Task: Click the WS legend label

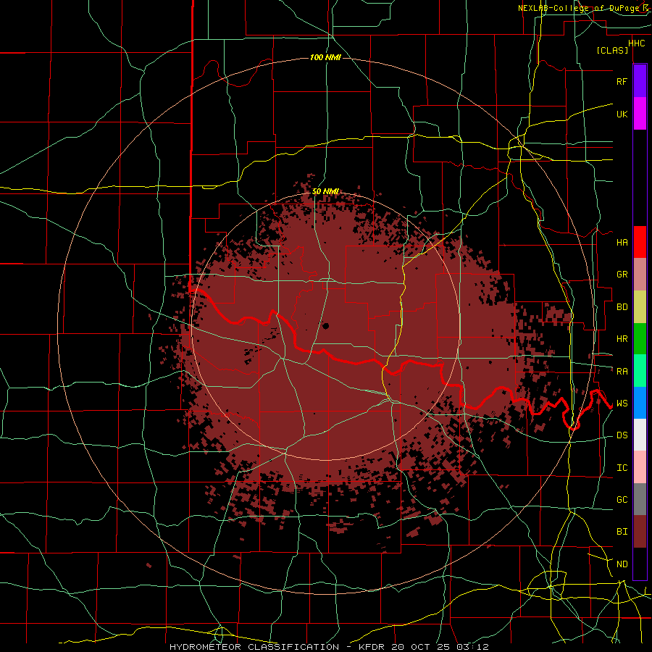Action: click(622, 403)
